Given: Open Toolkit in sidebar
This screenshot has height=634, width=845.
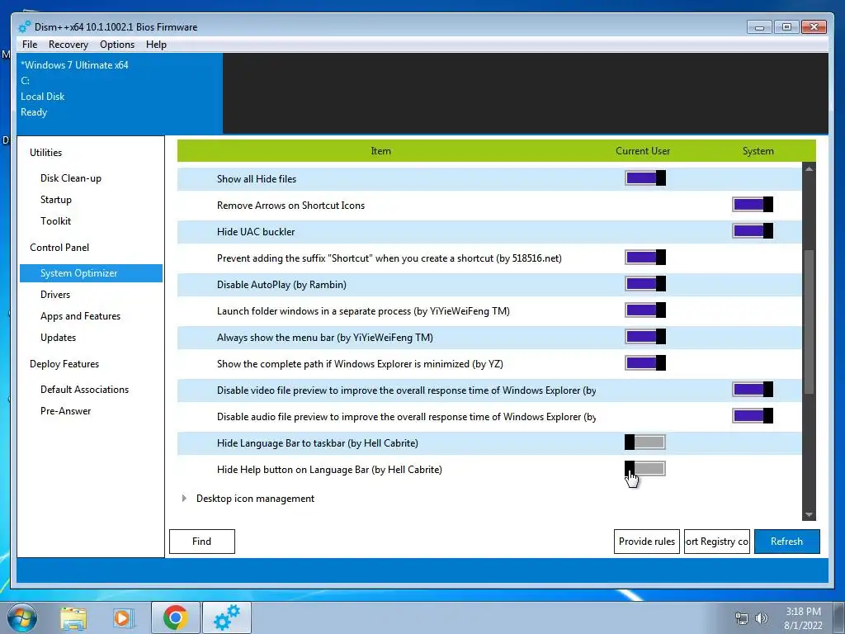Looking at the screenshot, I should tap(55, 221).
